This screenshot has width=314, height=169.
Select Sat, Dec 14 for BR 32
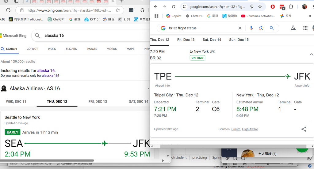click(212, 39)
